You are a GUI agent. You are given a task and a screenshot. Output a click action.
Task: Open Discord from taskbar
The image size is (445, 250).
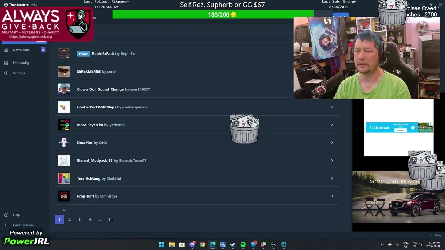coord(192,244)
